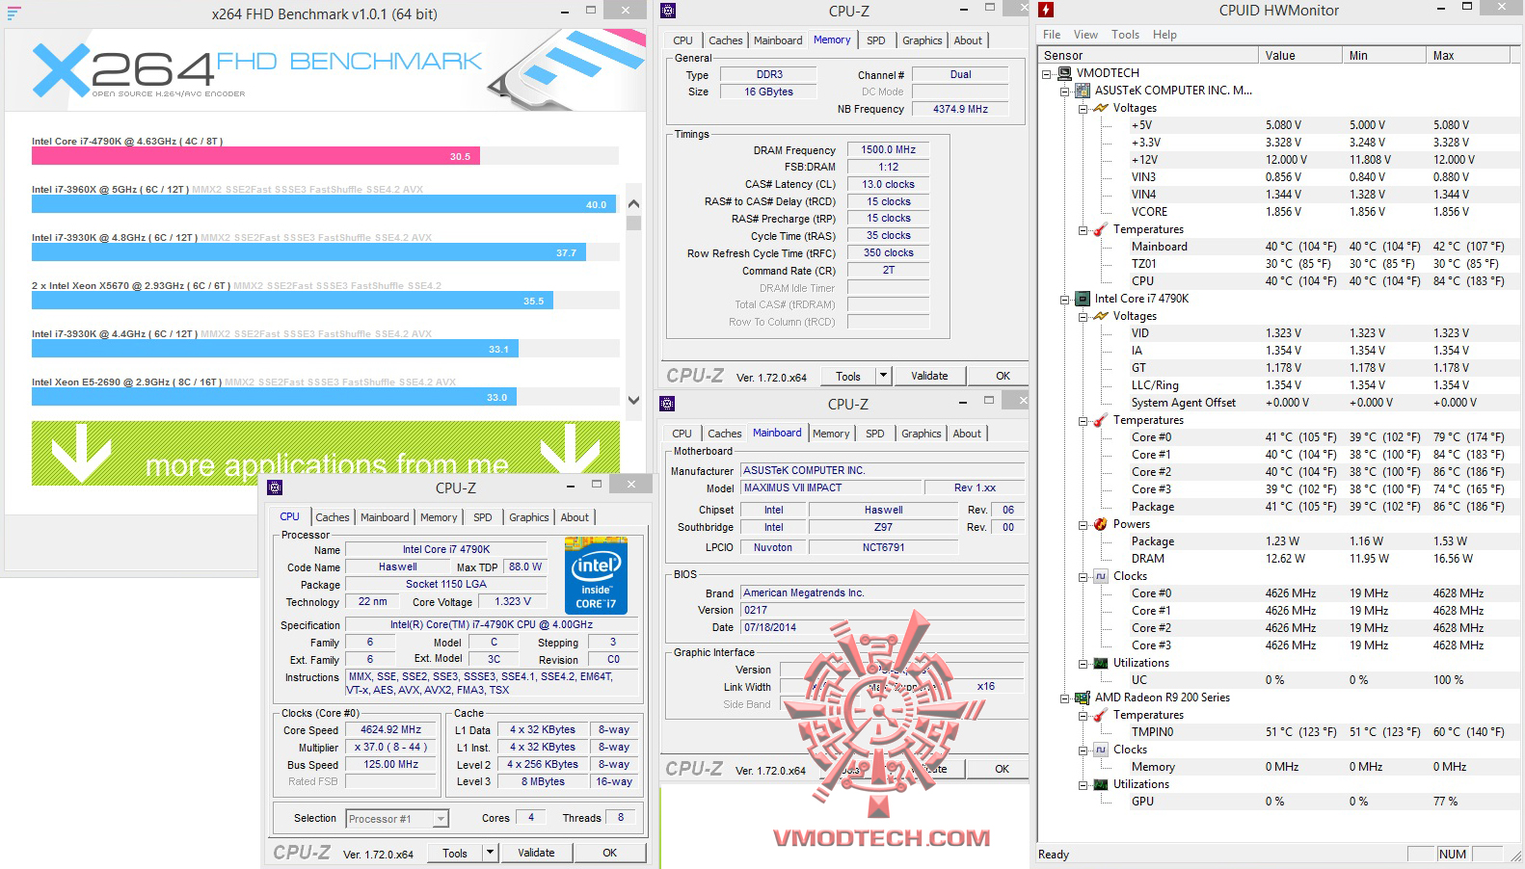Select CPU tab in CPU-Z Memory window
1525x869 pixels.
tap(682, 40)
